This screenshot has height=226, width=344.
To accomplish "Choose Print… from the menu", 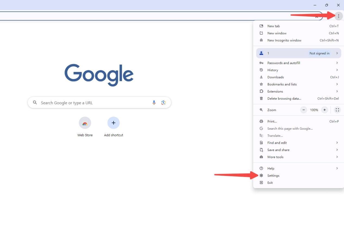I will [299, 122].
